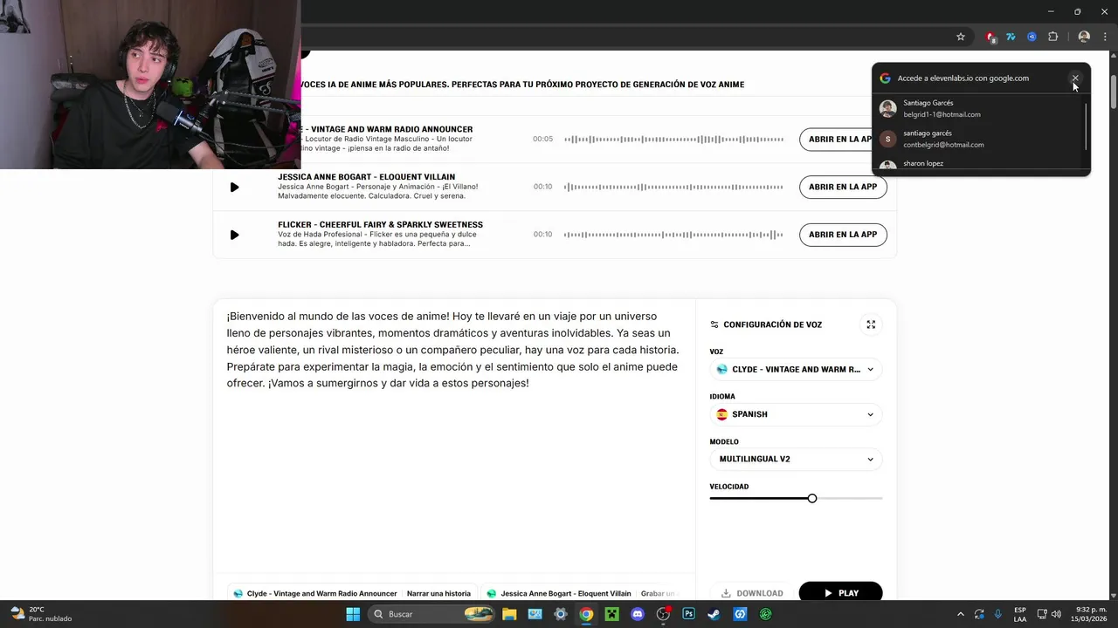Open OBS Studio from the taskbar

point(663,614)
